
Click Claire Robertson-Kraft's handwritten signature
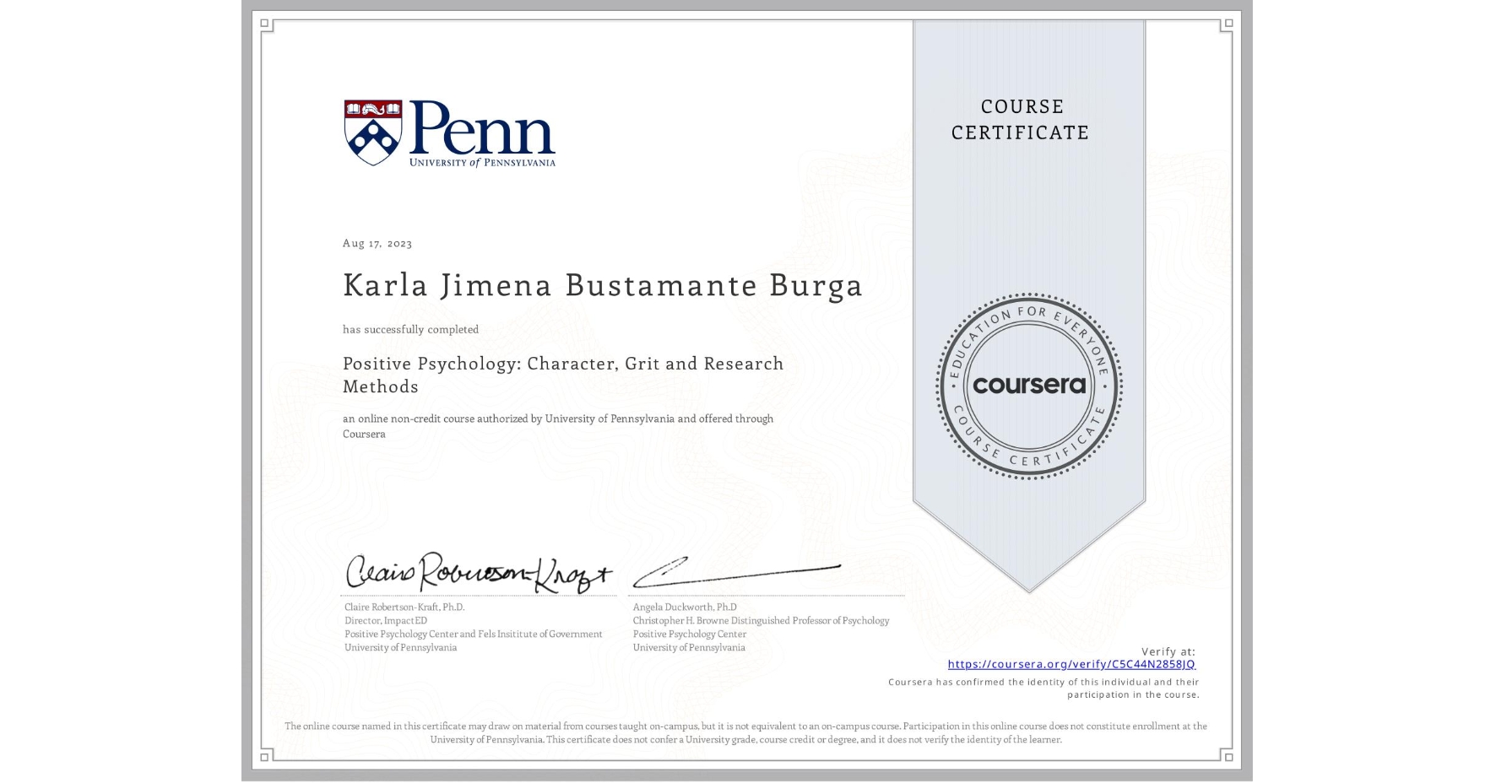click(x=478, y=573)
